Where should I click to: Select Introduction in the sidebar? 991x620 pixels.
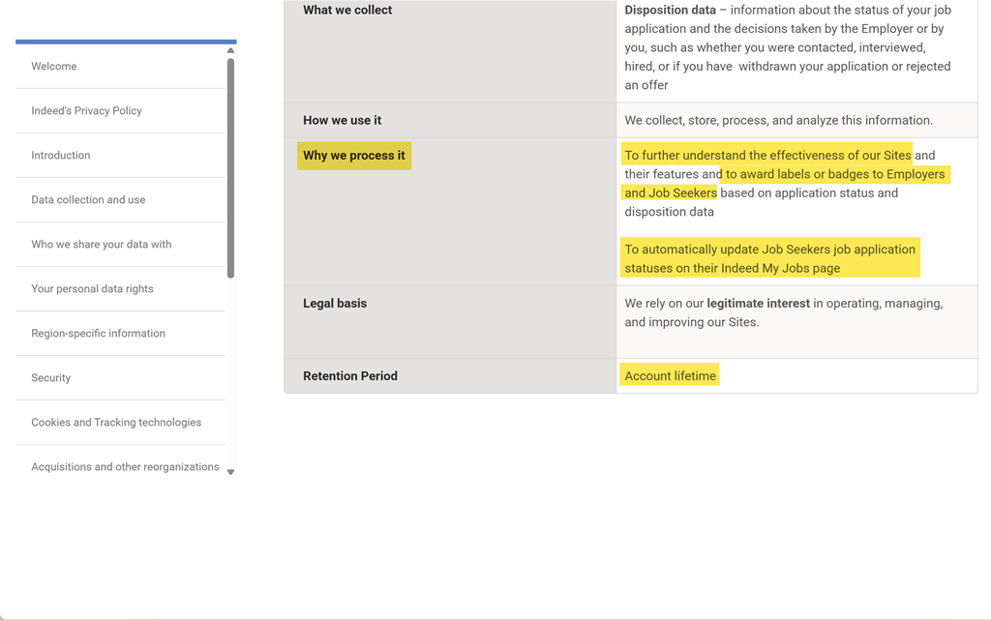point(60,156)
